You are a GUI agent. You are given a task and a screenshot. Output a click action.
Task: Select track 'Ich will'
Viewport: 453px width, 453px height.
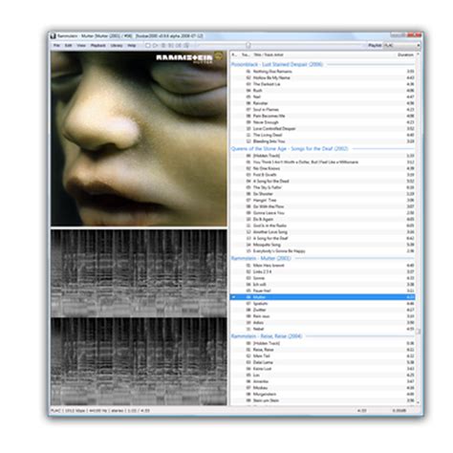click(x=322, y=285)
